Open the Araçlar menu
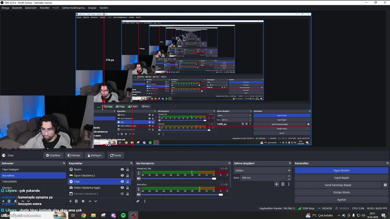The image size is (390, 219). pos(92,8)
